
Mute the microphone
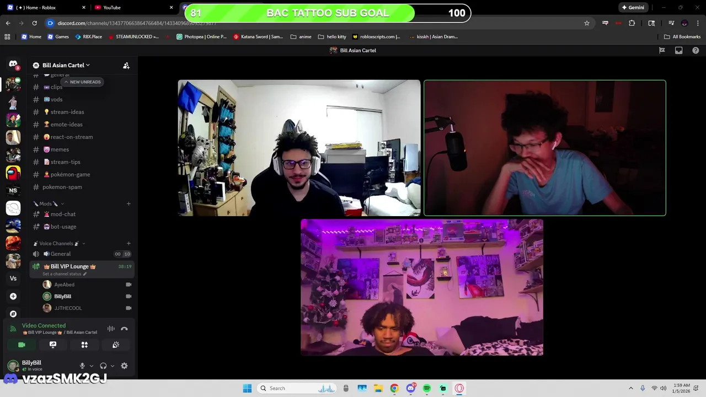click(x=82, y=366)
